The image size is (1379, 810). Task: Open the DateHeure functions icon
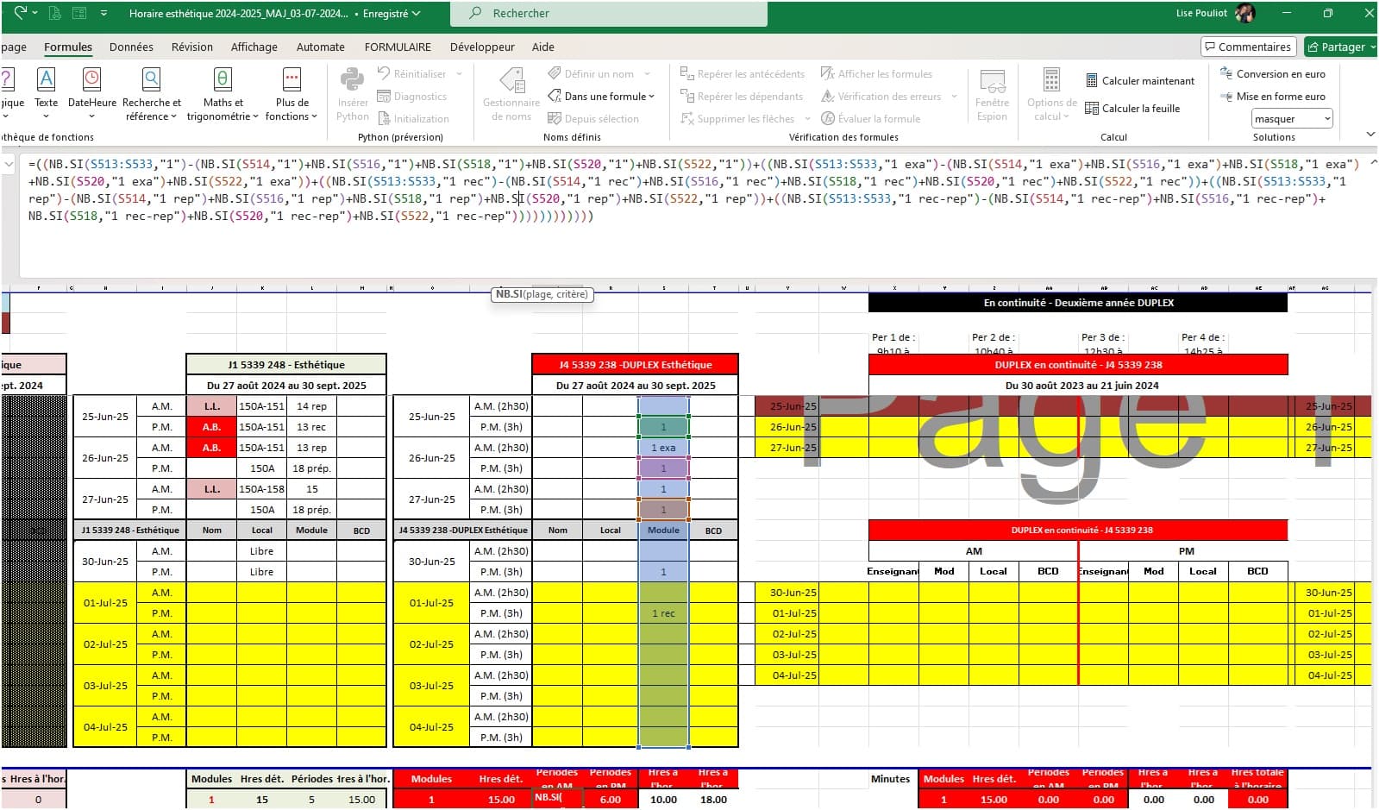click(91, 79)
